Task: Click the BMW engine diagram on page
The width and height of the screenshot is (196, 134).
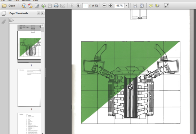Action: click(x=131, y=82)
